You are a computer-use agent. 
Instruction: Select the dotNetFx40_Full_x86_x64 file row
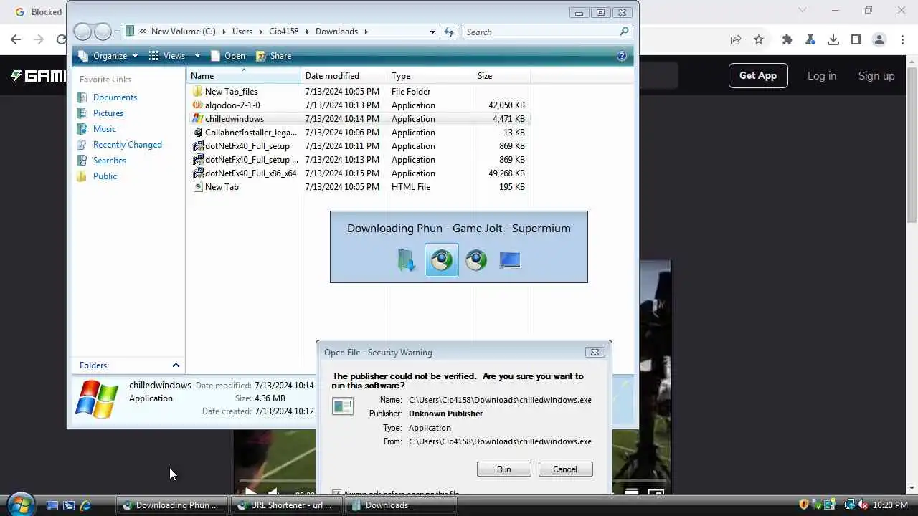tap(359, 173)
